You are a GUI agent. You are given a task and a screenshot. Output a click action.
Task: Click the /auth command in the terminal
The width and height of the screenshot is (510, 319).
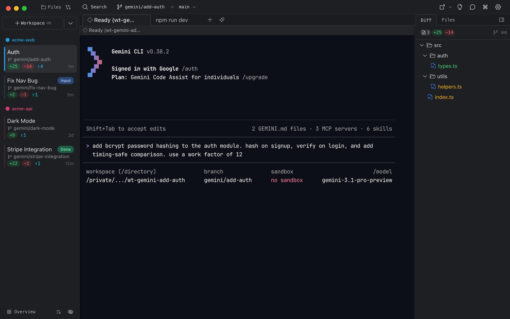click(190, 69)
